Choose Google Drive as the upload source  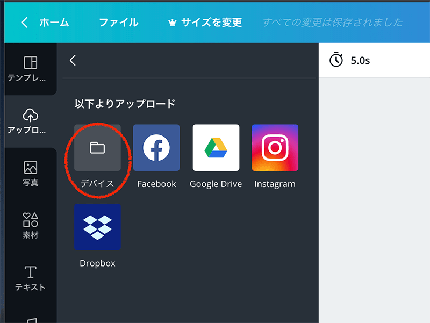point(216,147)
